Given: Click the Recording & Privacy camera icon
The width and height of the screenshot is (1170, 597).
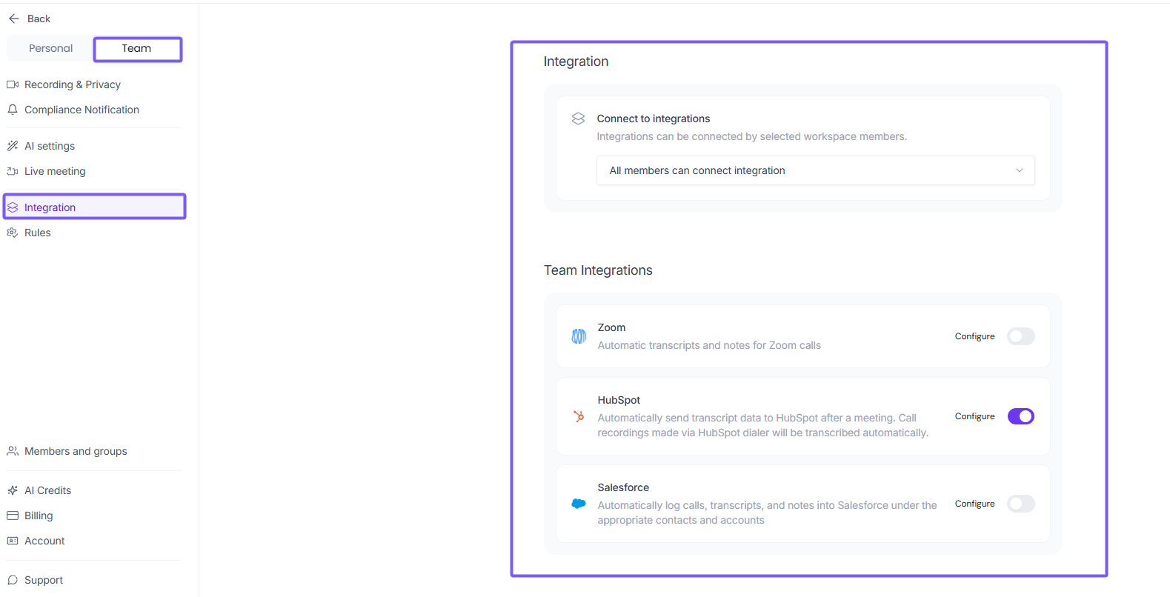Looking at the screenshot, I should (x=13, y=84).
